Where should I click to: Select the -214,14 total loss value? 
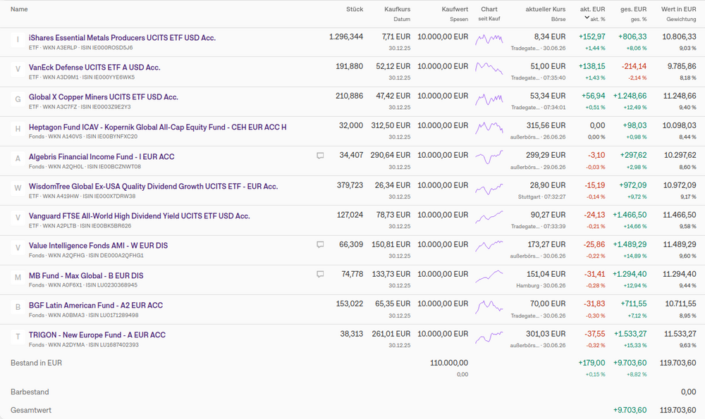(x=634, y=66)
